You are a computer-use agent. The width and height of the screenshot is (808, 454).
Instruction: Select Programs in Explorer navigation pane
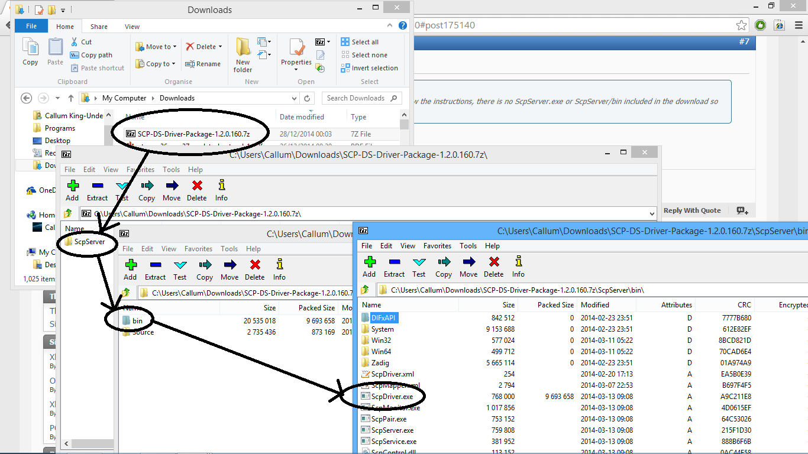[x=54, y=128]
